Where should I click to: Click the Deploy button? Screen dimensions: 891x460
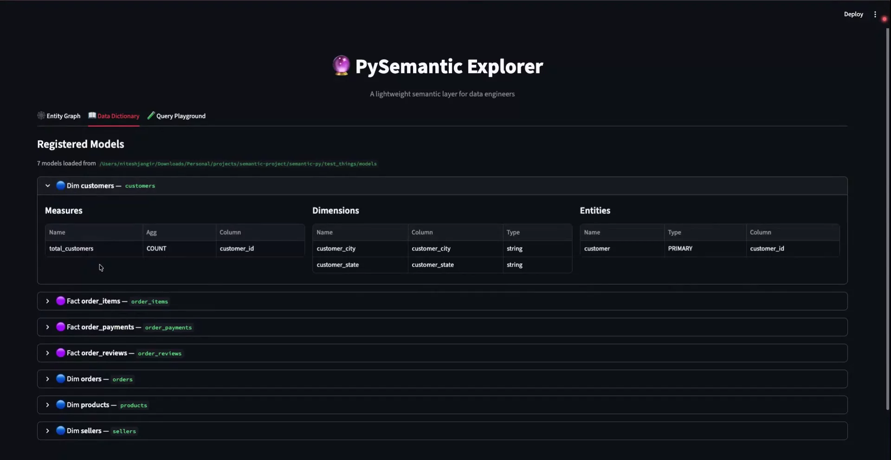coord(853,14)
